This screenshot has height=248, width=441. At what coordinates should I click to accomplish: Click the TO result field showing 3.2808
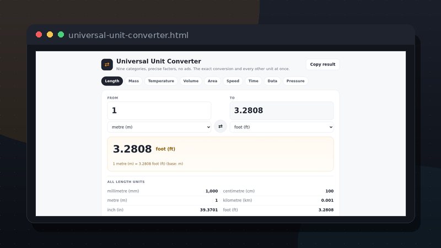[x=282, y=111]
